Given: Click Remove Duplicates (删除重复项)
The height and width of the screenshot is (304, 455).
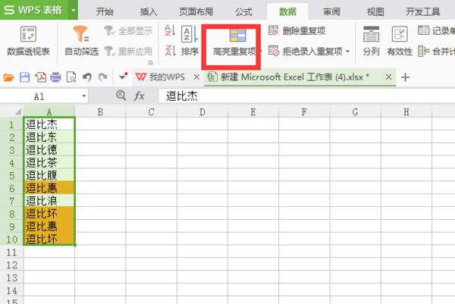Looking at the screenshot, I should [x=297, y=30].
